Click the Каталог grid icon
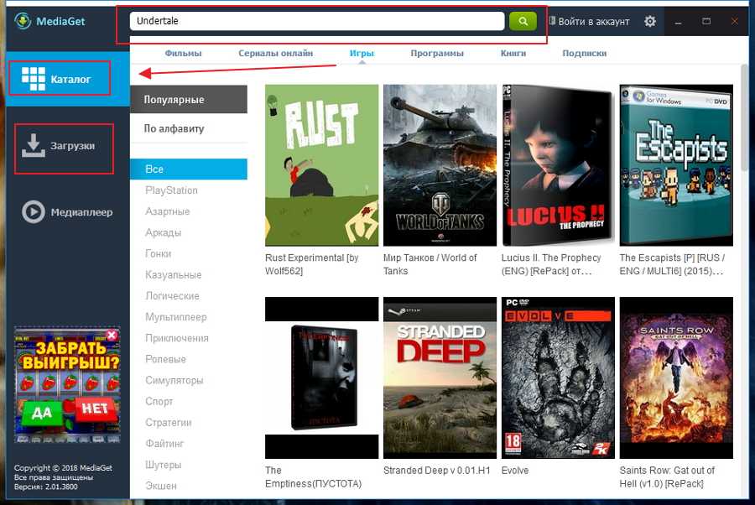The width and height of the screenshot is (755, 505). 34,79
